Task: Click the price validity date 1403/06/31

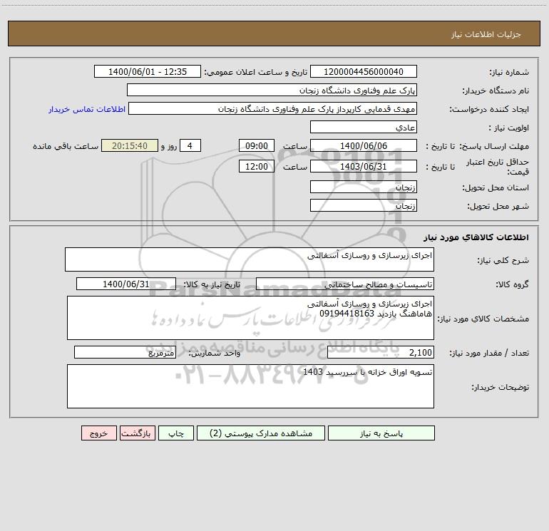Action: [364, 166]
